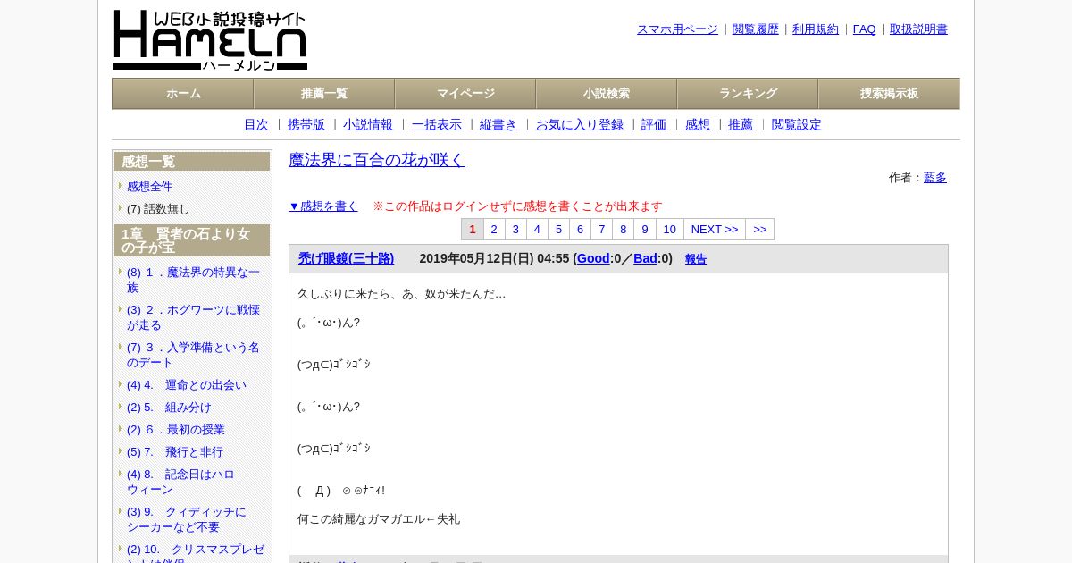Click comment line 何この綺麗なガマガエル←失礼
Viewport: 1072px width, 563px height.
tap(379, 519)
